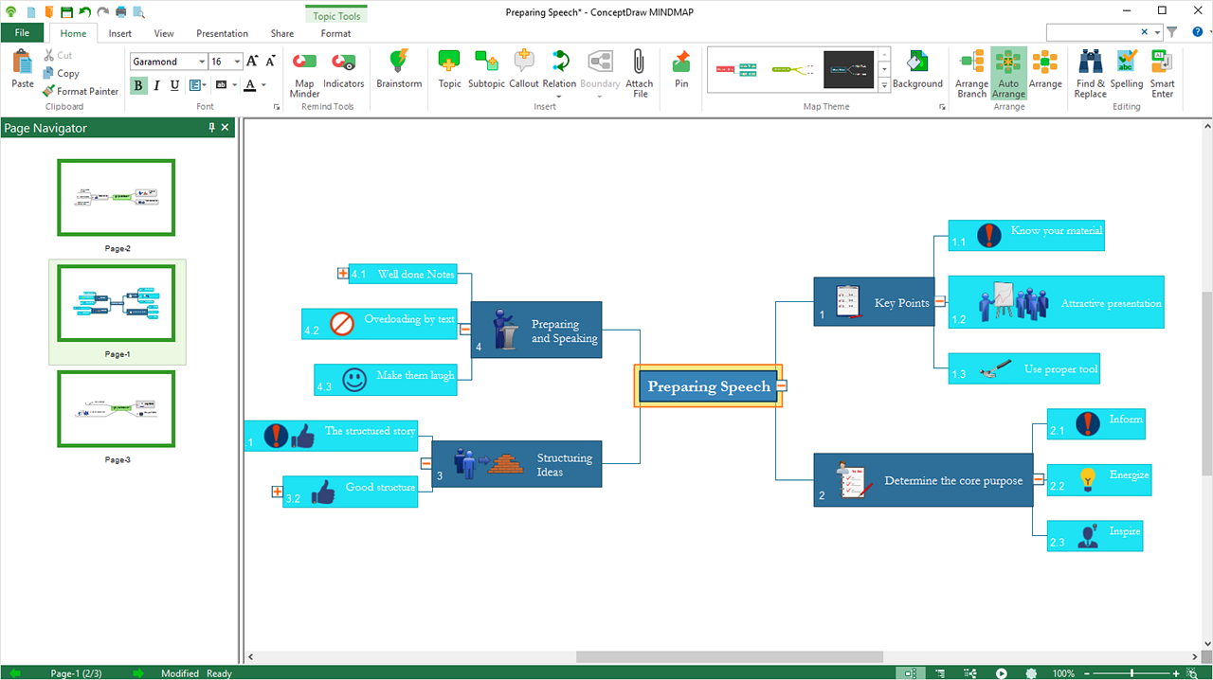
Task: Click the Pin icon
Action: pyautogui.click(x=681, y=70)
